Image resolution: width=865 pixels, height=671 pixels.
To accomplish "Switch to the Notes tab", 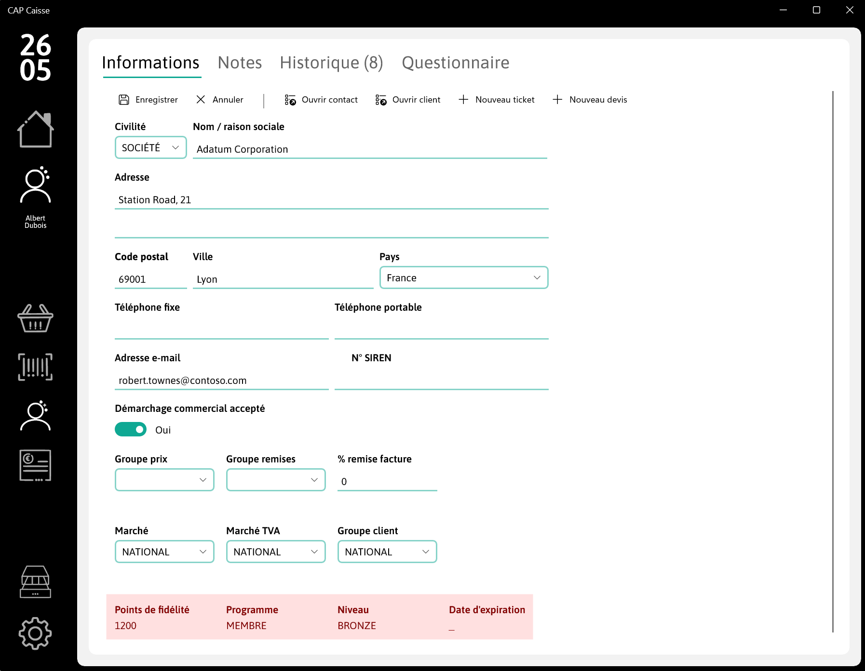I will (x=240, y=63).
